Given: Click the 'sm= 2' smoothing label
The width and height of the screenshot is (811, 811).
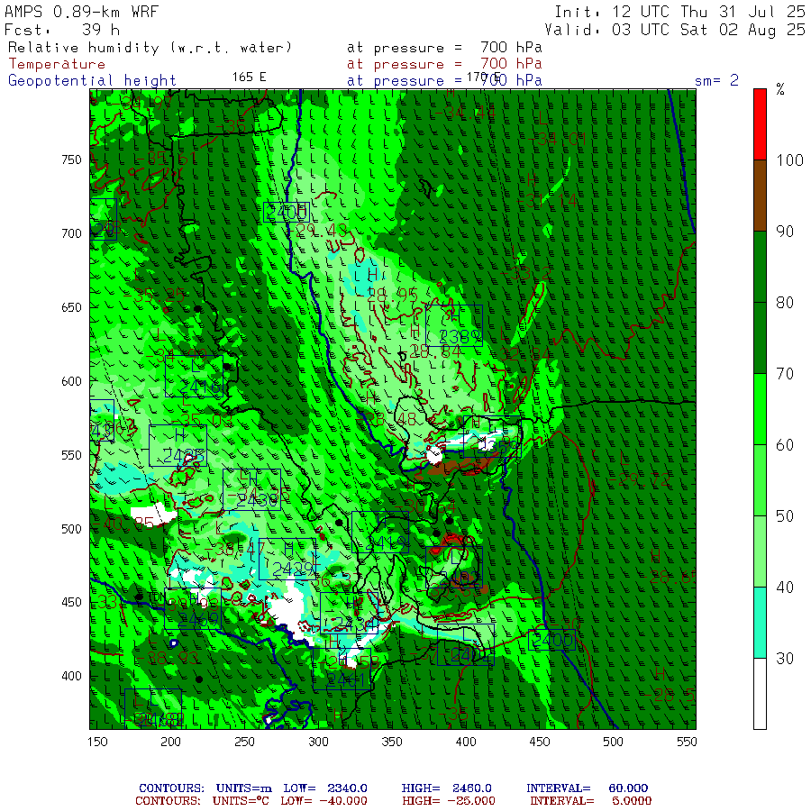Looking at the screenshot, I should coord(716,80).
